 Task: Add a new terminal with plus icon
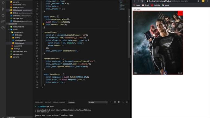[x=111, y=102]
